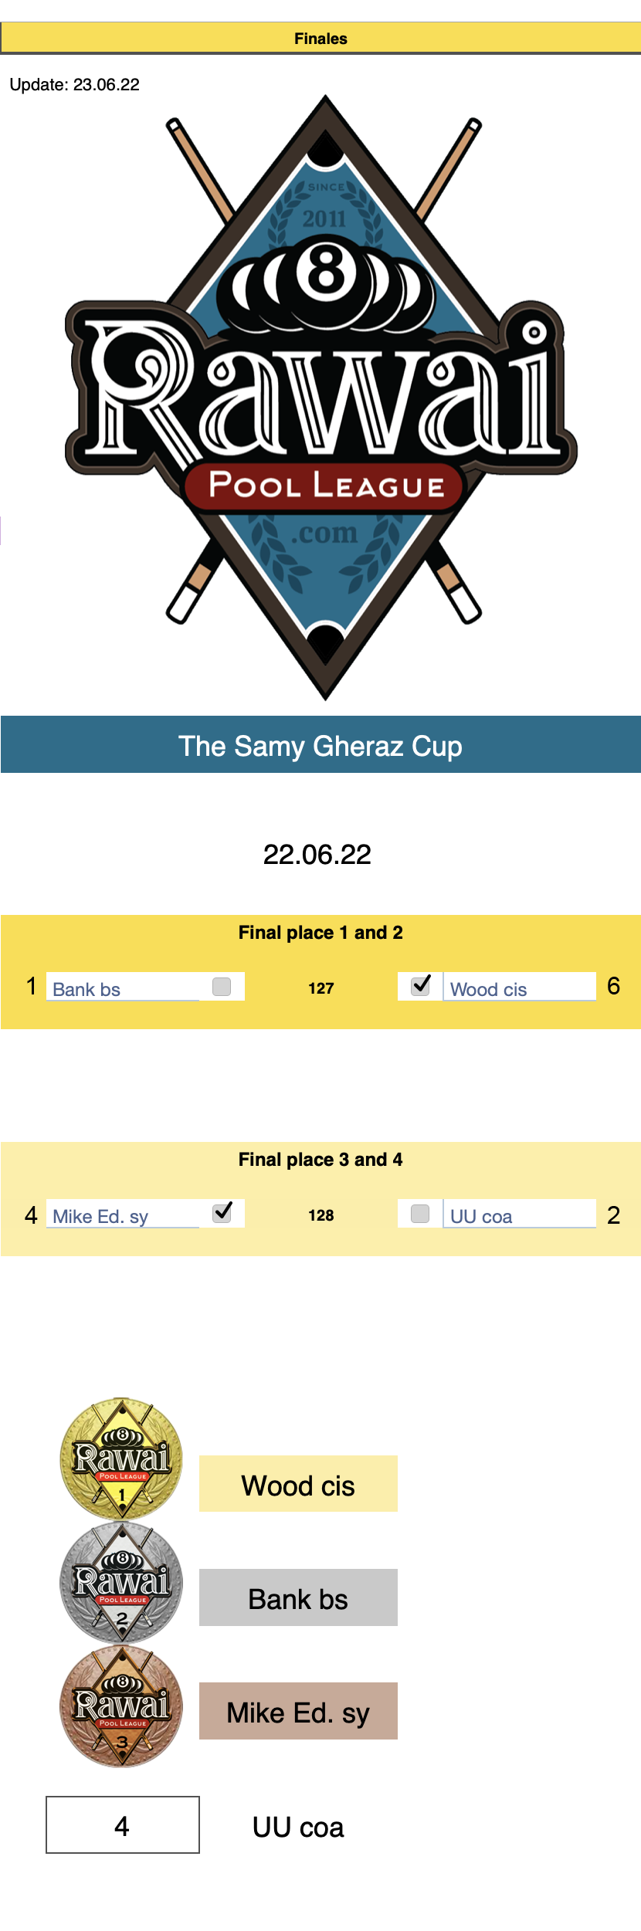Open the Mike Ed. sy player link
The width and height of the screenshot is (641, 1931).
pos(100,1216)
